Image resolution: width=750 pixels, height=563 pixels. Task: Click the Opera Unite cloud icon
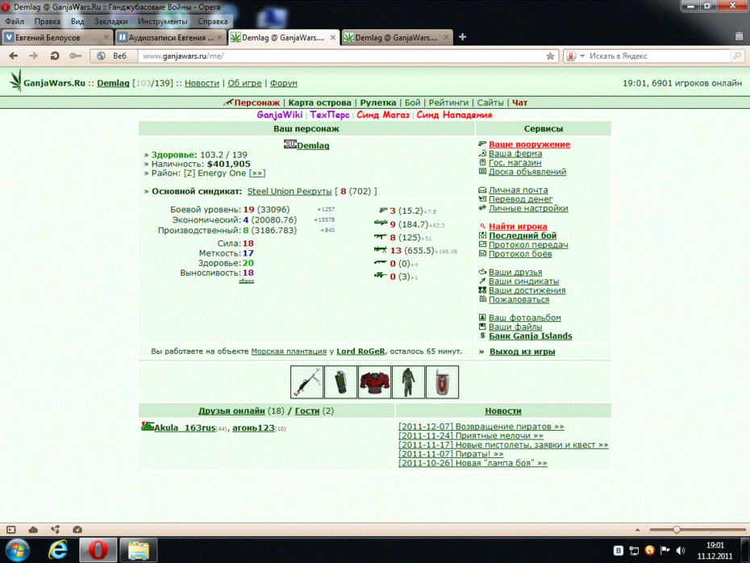[x=33, y=529]
